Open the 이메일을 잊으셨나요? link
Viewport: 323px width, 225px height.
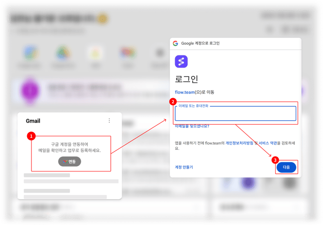tap(192, 126)
